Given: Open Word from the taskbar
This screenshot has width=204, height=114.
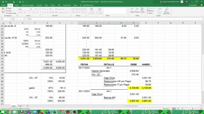Looking at the screenshot, I should (48, 112).
